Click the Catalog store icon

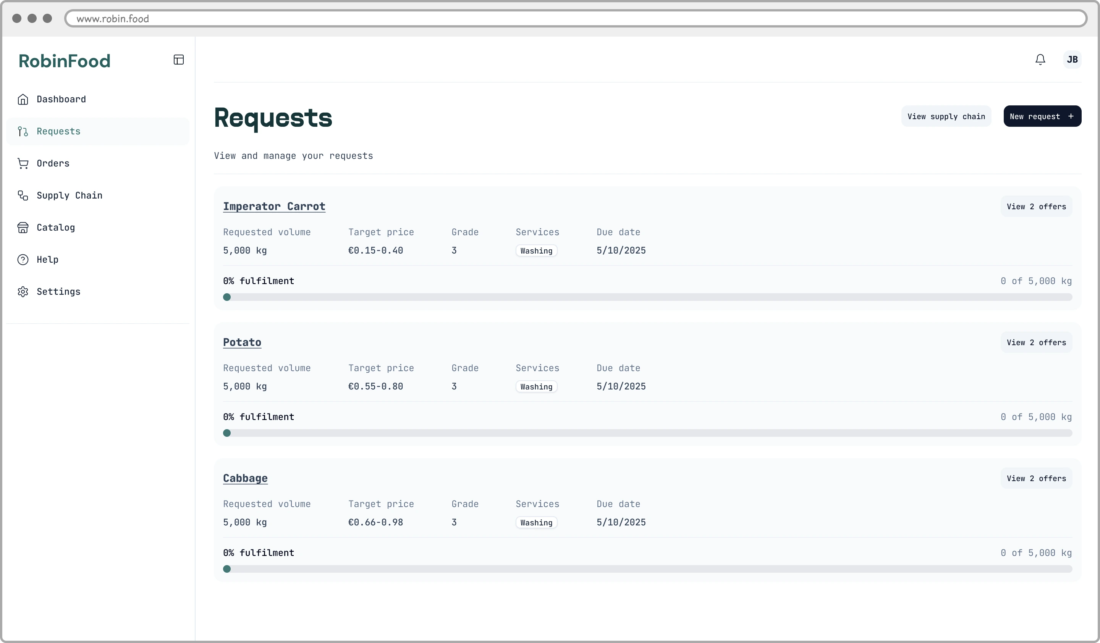[23, 228]
